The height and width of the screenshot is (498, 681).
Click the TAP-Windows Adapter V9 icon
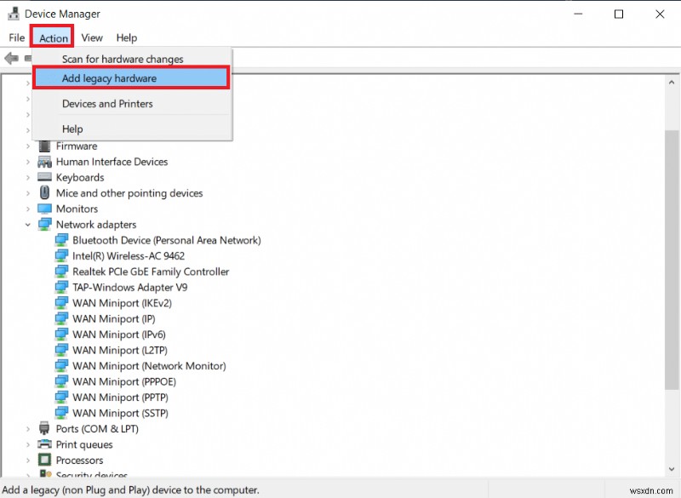click(x=61, y=287)
